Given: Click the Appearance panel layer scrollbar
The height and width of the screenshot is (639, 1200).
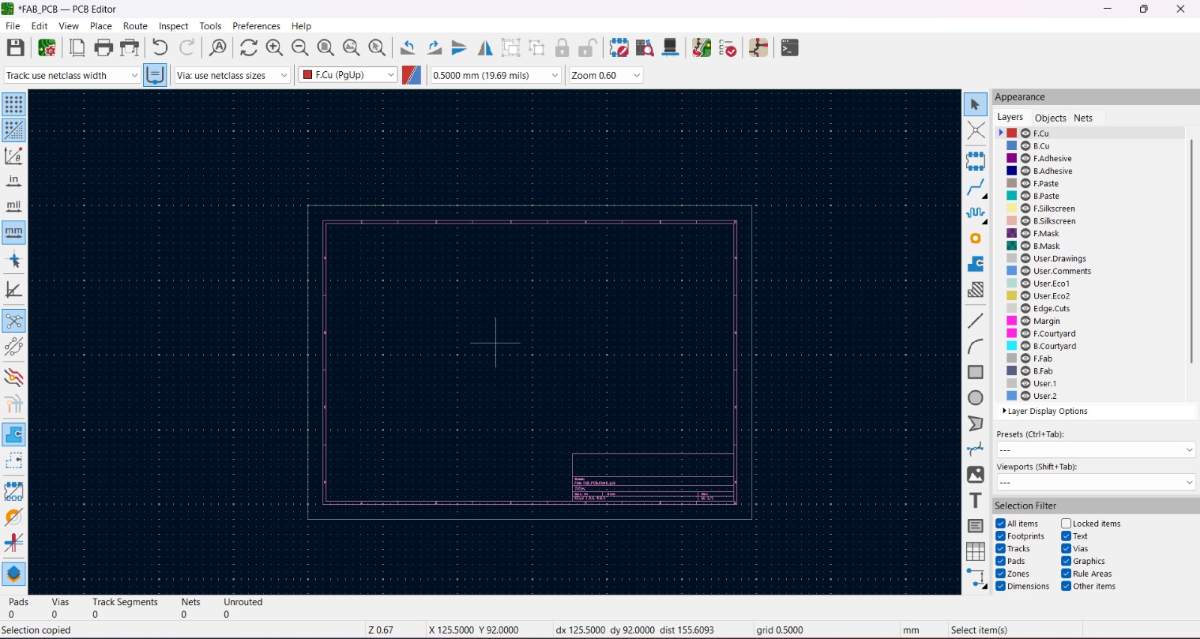Looking at the screenshot, I should 1191,251.
